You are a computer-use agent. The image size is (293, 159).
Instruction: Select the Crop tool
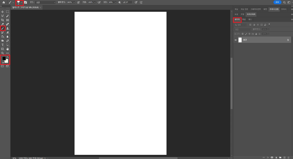click(2, 20)
